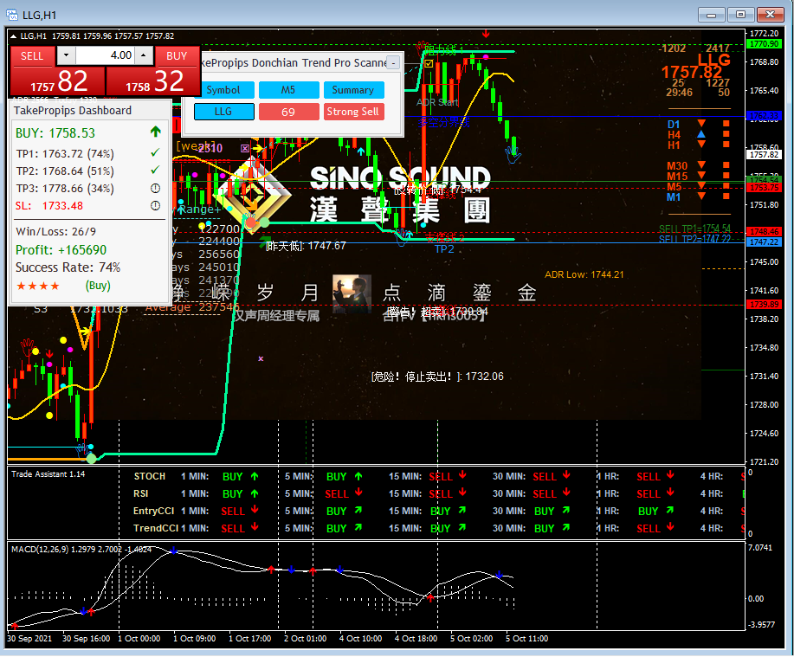Click the Trade Assistant 1.14 label
This screenshot has width=794, height=657.
click(x=48, y=474)
